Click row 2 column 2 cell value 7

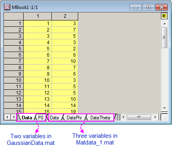tap(65, 30)
